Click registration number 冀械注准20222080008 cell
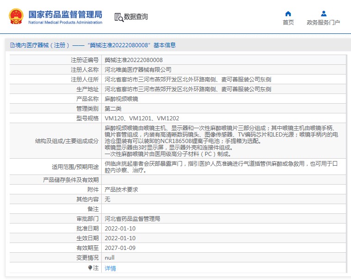The height and width of the screenshot is (280, 351). [134, 60]
